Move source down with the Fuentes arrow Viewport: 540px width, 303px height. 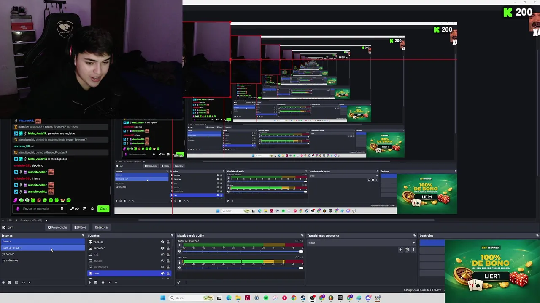116,282
